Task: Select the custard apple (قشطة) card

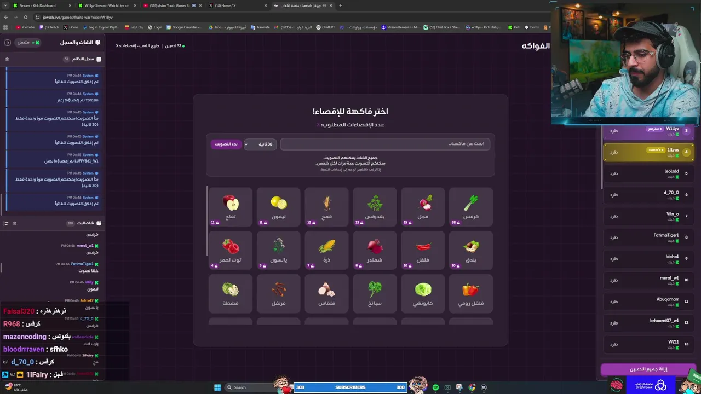Action: click(x=231, y=294)
